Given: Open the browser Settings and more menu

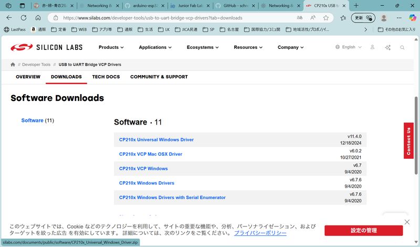Looking at the screenshot, I should click(399, 18).
